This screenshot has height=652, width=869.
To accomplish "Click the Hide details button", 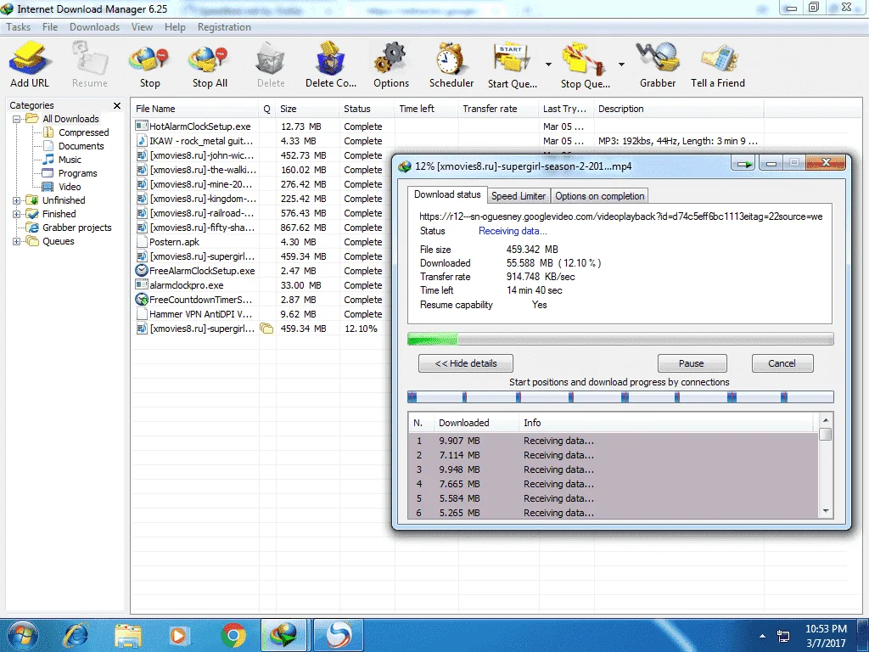I will point(466,363).
